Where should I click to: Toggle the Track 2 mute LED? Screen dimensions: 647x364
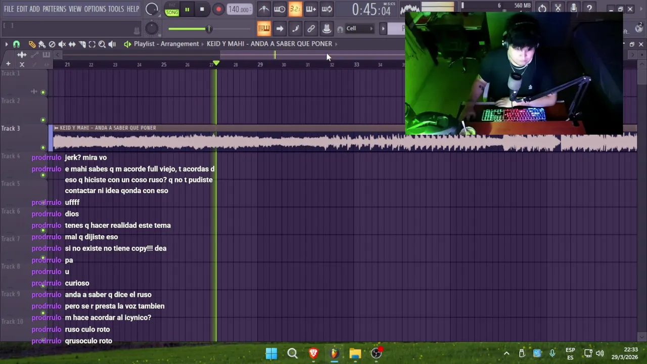[x=43, y=120]
